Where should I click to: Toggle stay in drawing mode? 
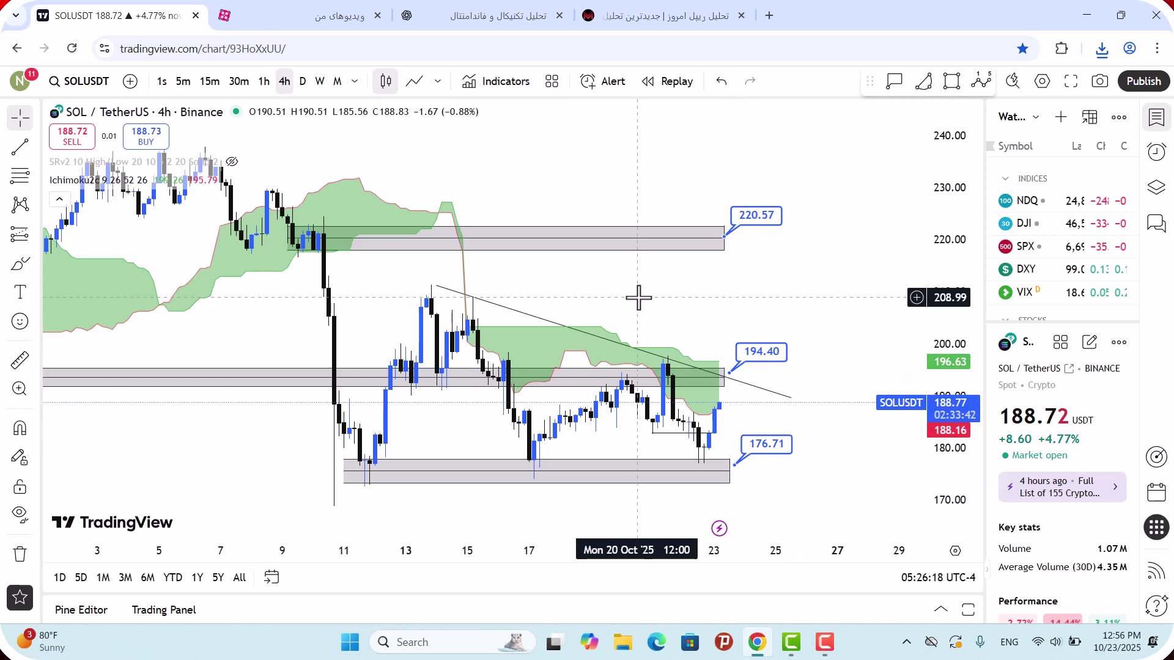tap(20, 457)
